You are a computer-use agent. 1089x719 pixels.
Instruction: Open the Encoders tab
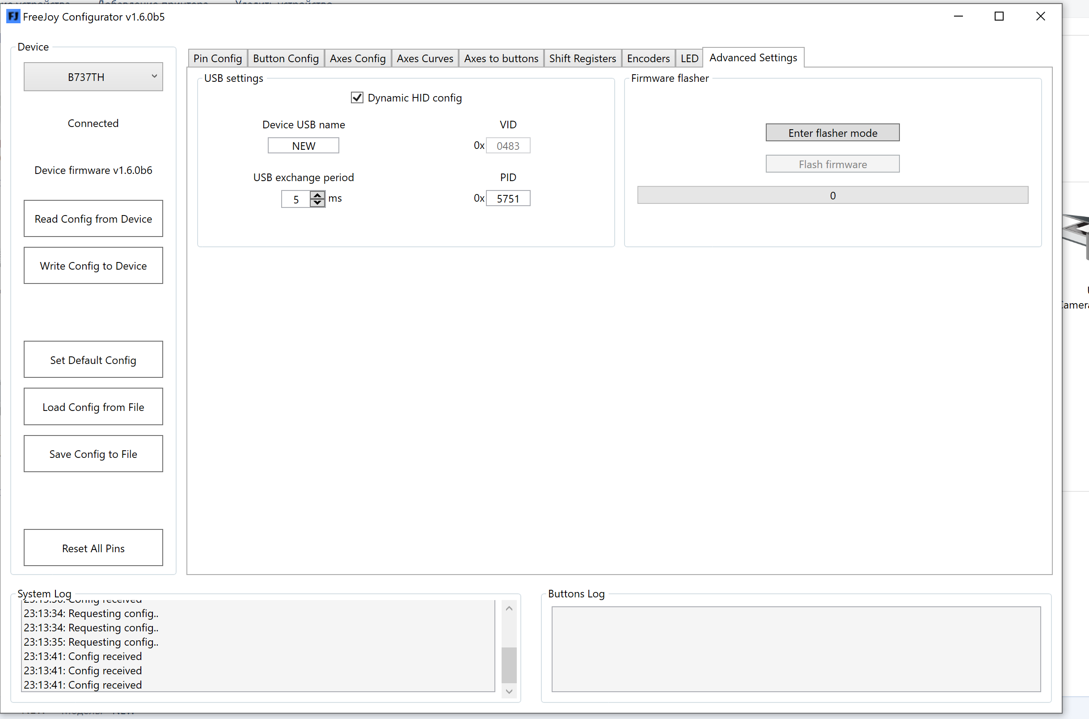(x=649, y=58)
